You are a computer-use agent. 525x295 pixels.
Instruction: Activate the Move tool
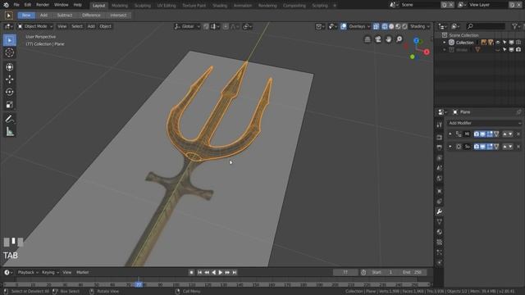(10, 79)
